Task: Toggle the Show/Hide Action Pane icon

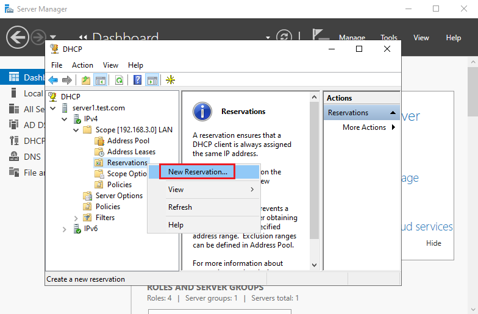Action: click(x=152, y=80)
